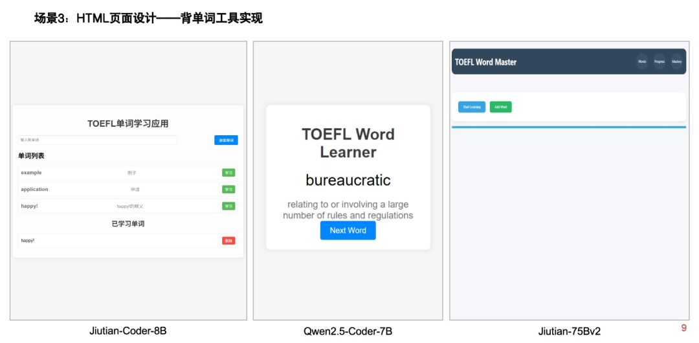This screenshot has width=699, height=343.
Task: Click the word "application" in list
Action: pos(34,190)
